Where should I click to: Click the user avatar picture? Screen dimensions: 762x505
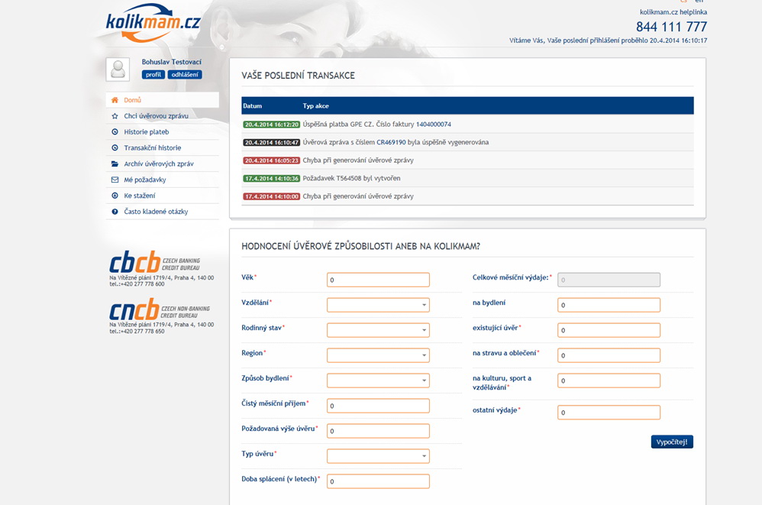(x=118, y=70)
